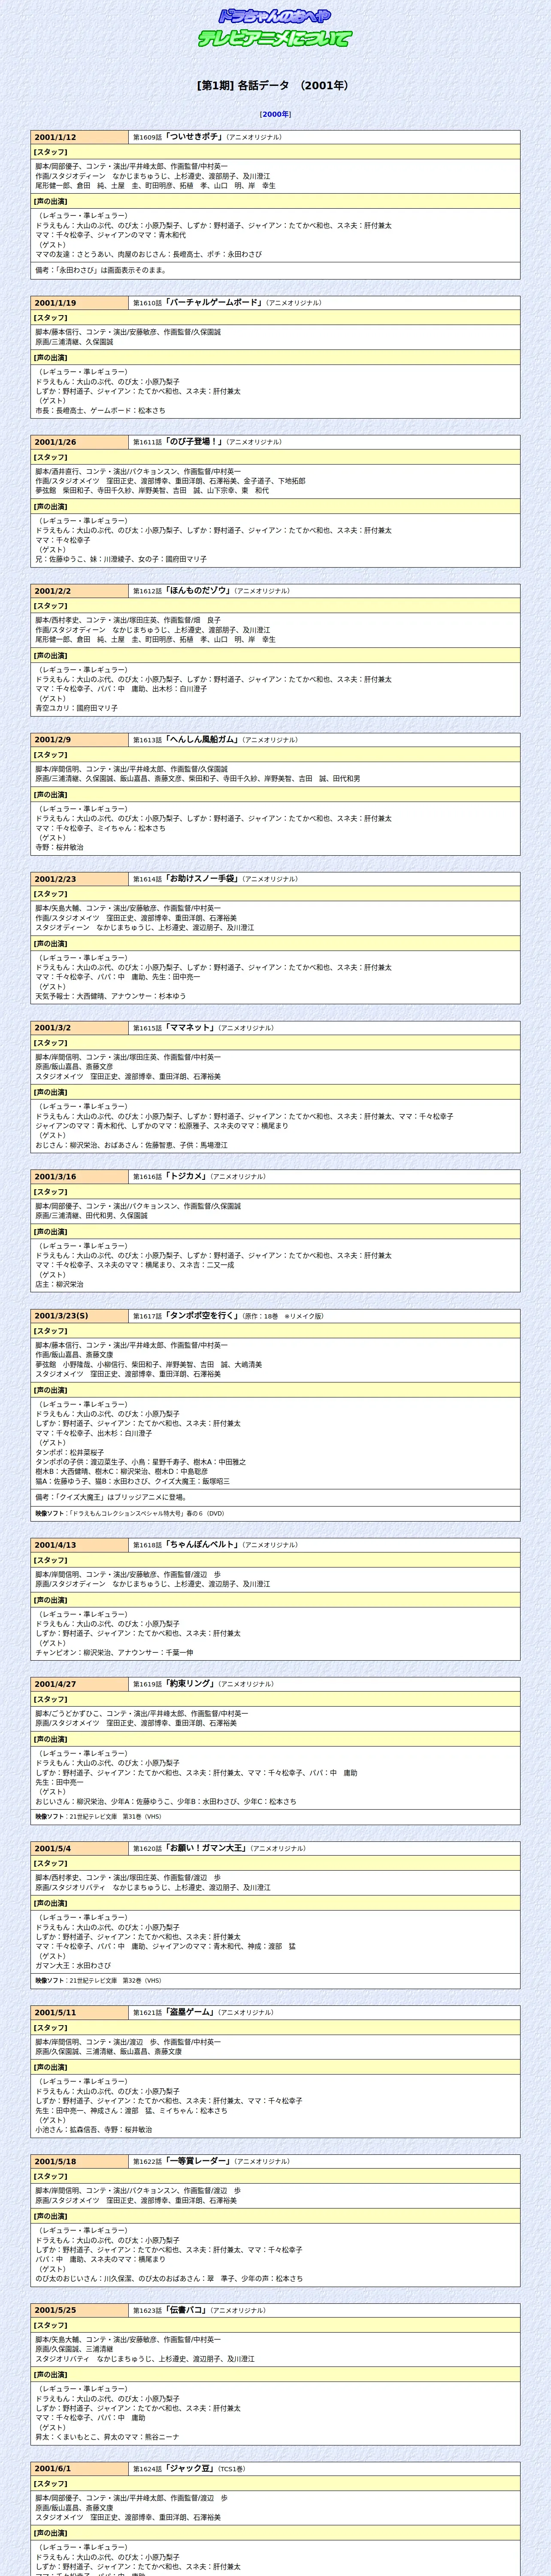Select the date 2001/2/23

tap(55, 879)
